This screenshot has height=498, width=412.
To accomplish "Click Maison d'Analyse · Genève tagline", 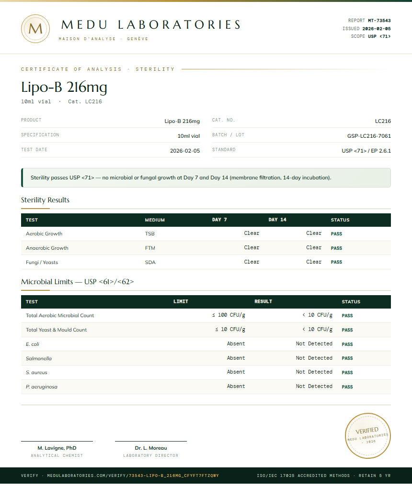I will 103,39.
